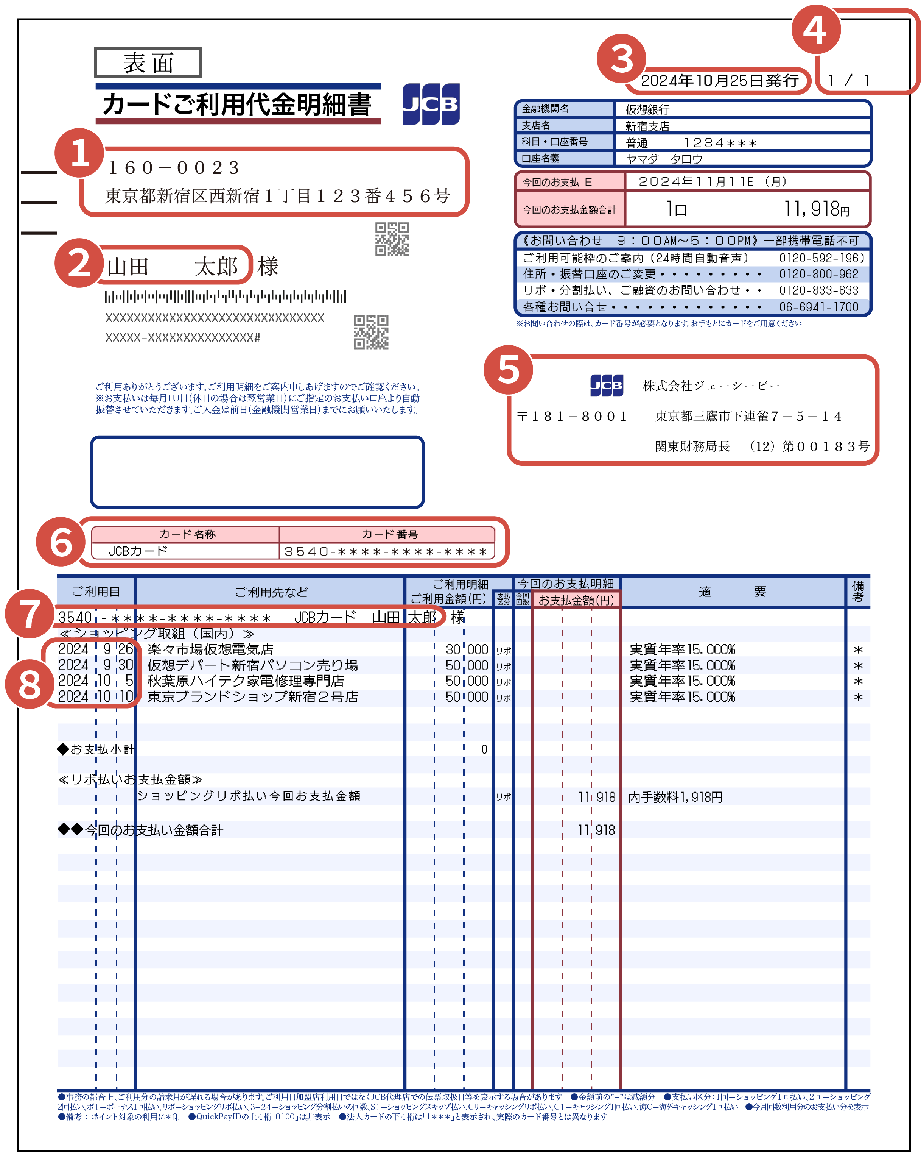
Task: Click the amount 30,000 in first row
Action: [x=467, y=650]
